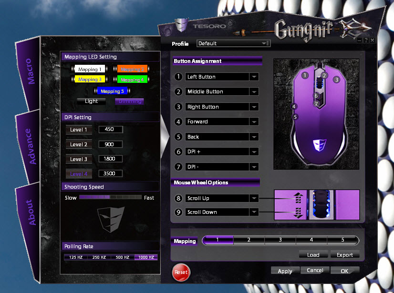Pick the white Mapping 1 LED color swatch

[90, 69]
